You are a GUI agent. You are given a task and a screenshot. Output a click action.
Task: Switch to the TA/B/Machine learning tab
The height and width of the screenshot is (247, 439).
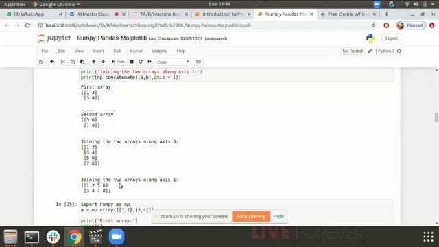click(160, 14)
